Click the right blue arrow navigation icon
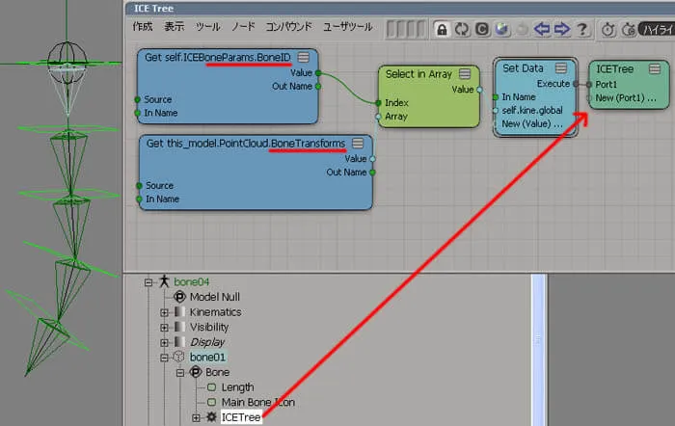 [562, 29]
